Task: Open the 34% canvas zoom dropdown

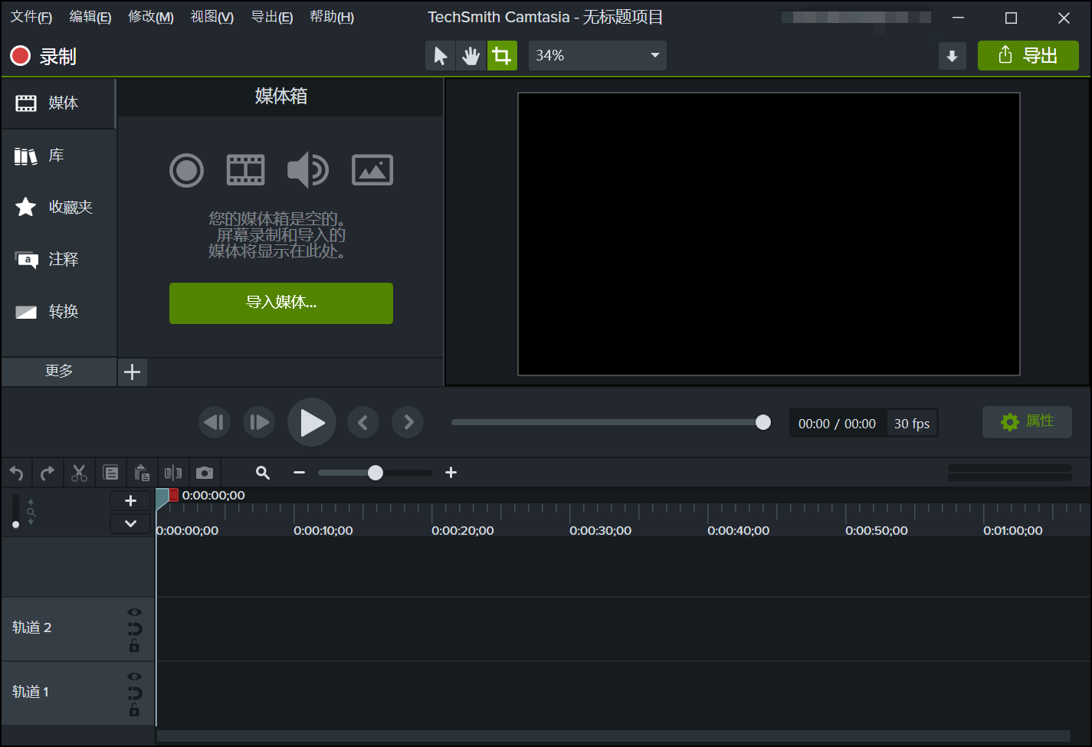Action: pos(597,56)
